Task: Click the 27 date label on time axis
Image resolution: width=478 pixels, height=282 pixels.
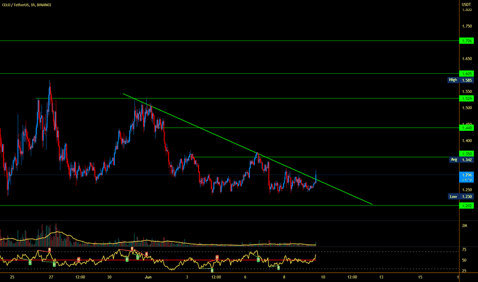Action: coord(51,277)
